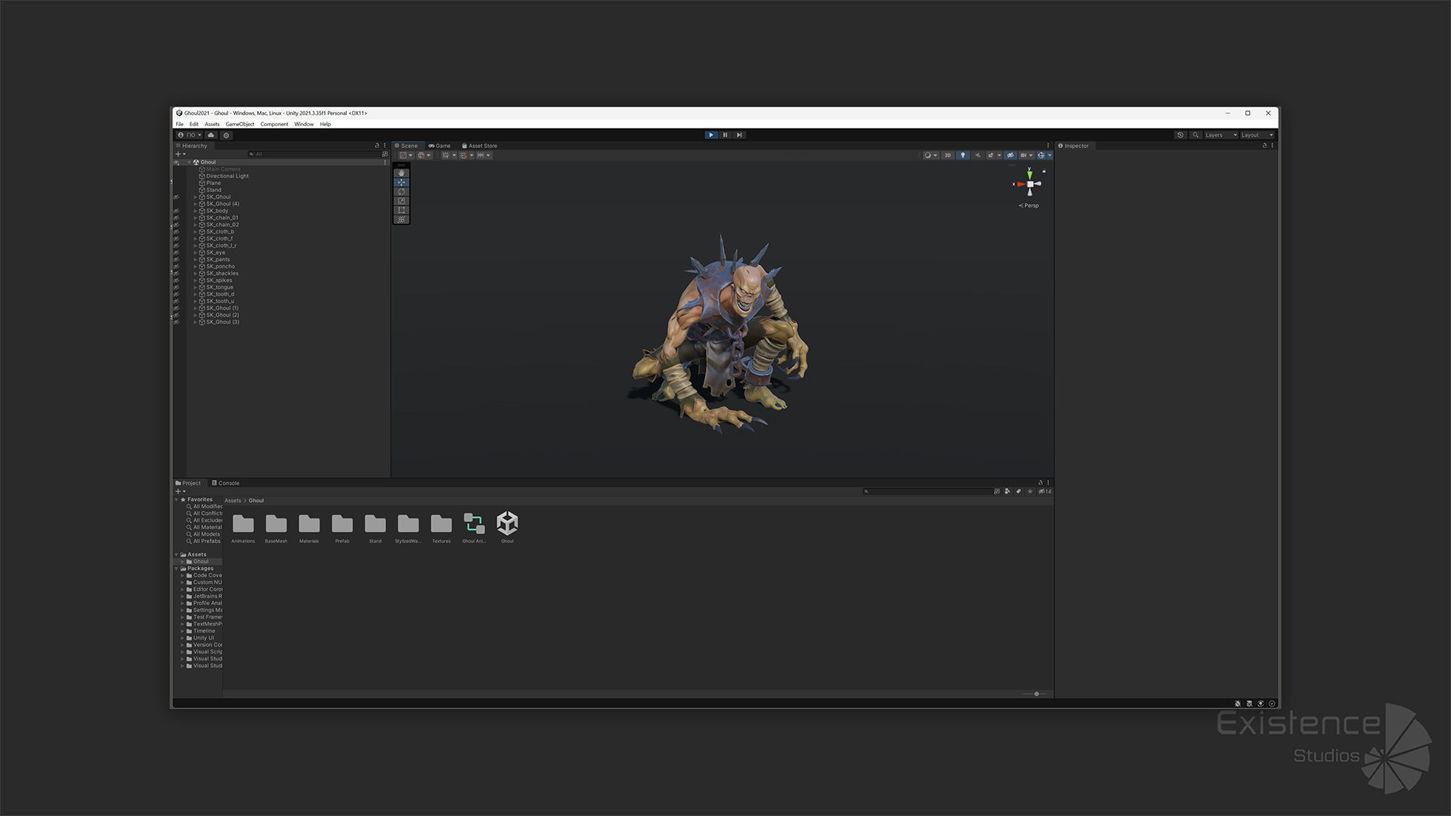Toggle scene gizmos button

point(1041,156)
